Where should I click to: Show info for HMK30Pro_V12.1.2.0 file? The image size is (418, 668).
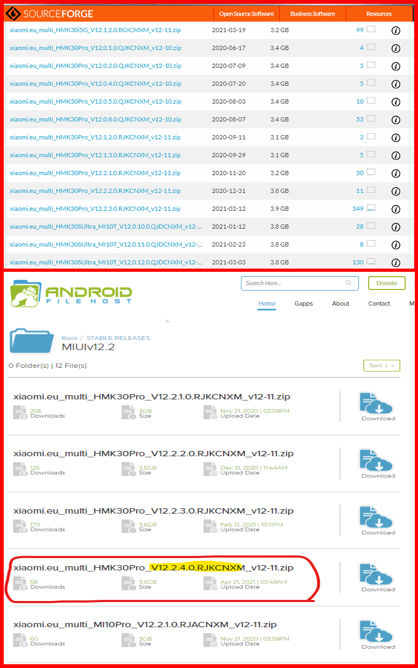pyautogui.click(x=396, y=138)
